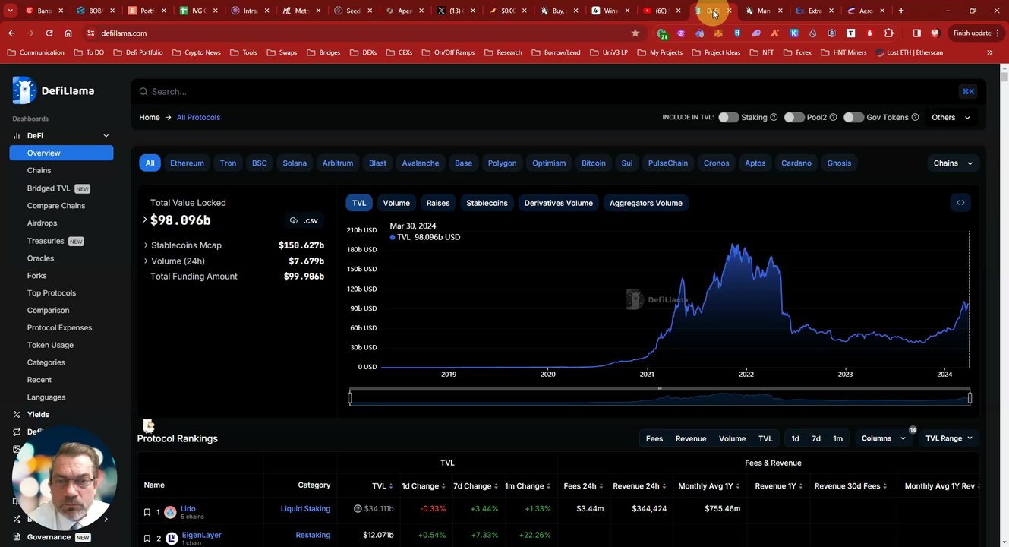Bookmark the Lido protocol row
1009x547 pixels.
pos(147,512)
